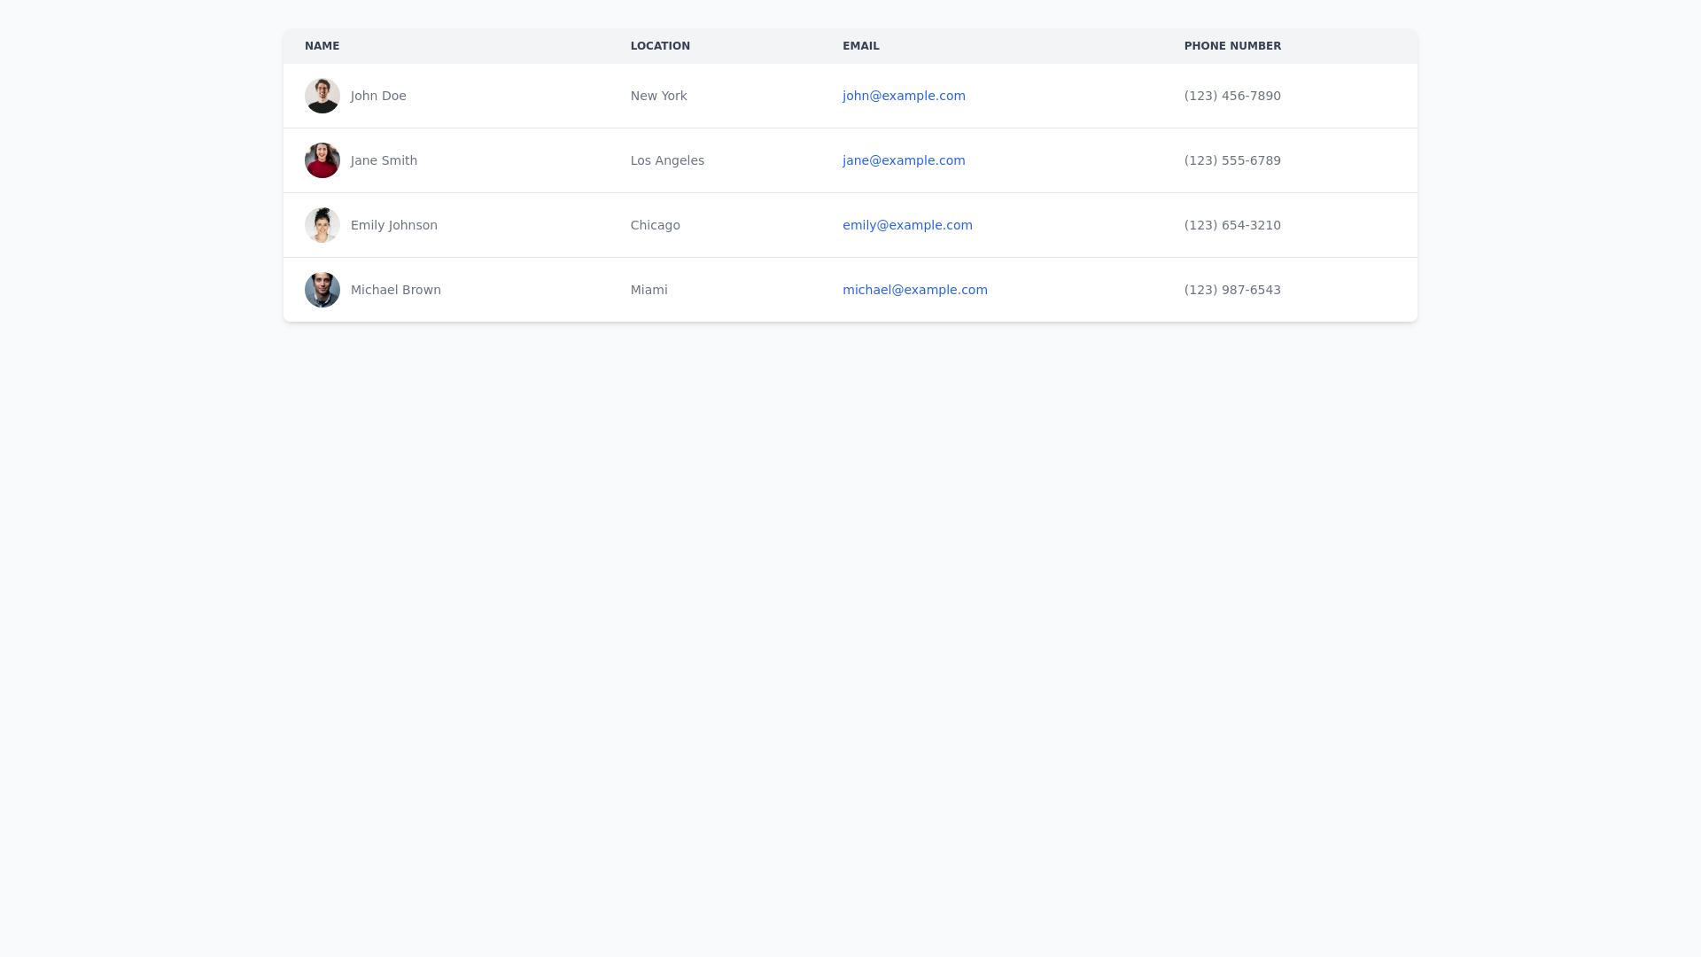The width and height of the screenshot is (1701, 957).
Task: Sort table by the PHONE NUMBER column header
Action: (x=1232, y=45)
